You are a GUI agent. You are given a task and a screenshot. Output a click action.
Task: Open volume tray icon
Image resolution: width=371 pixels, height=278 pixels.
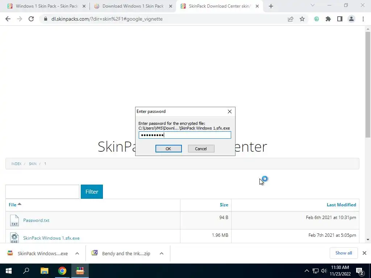pyautogui.click(x=324, y=271)
